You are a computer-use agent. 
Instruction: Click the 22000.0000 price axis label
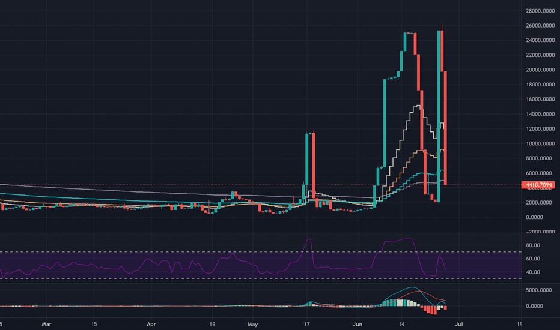(540, 55)
